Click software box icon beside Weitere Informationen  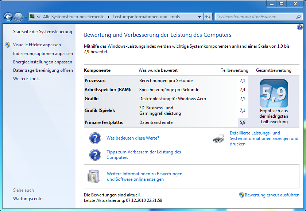click(94, 176)
